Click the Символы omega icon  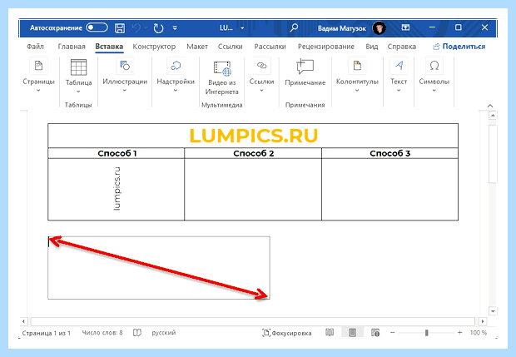pos(434,66)
